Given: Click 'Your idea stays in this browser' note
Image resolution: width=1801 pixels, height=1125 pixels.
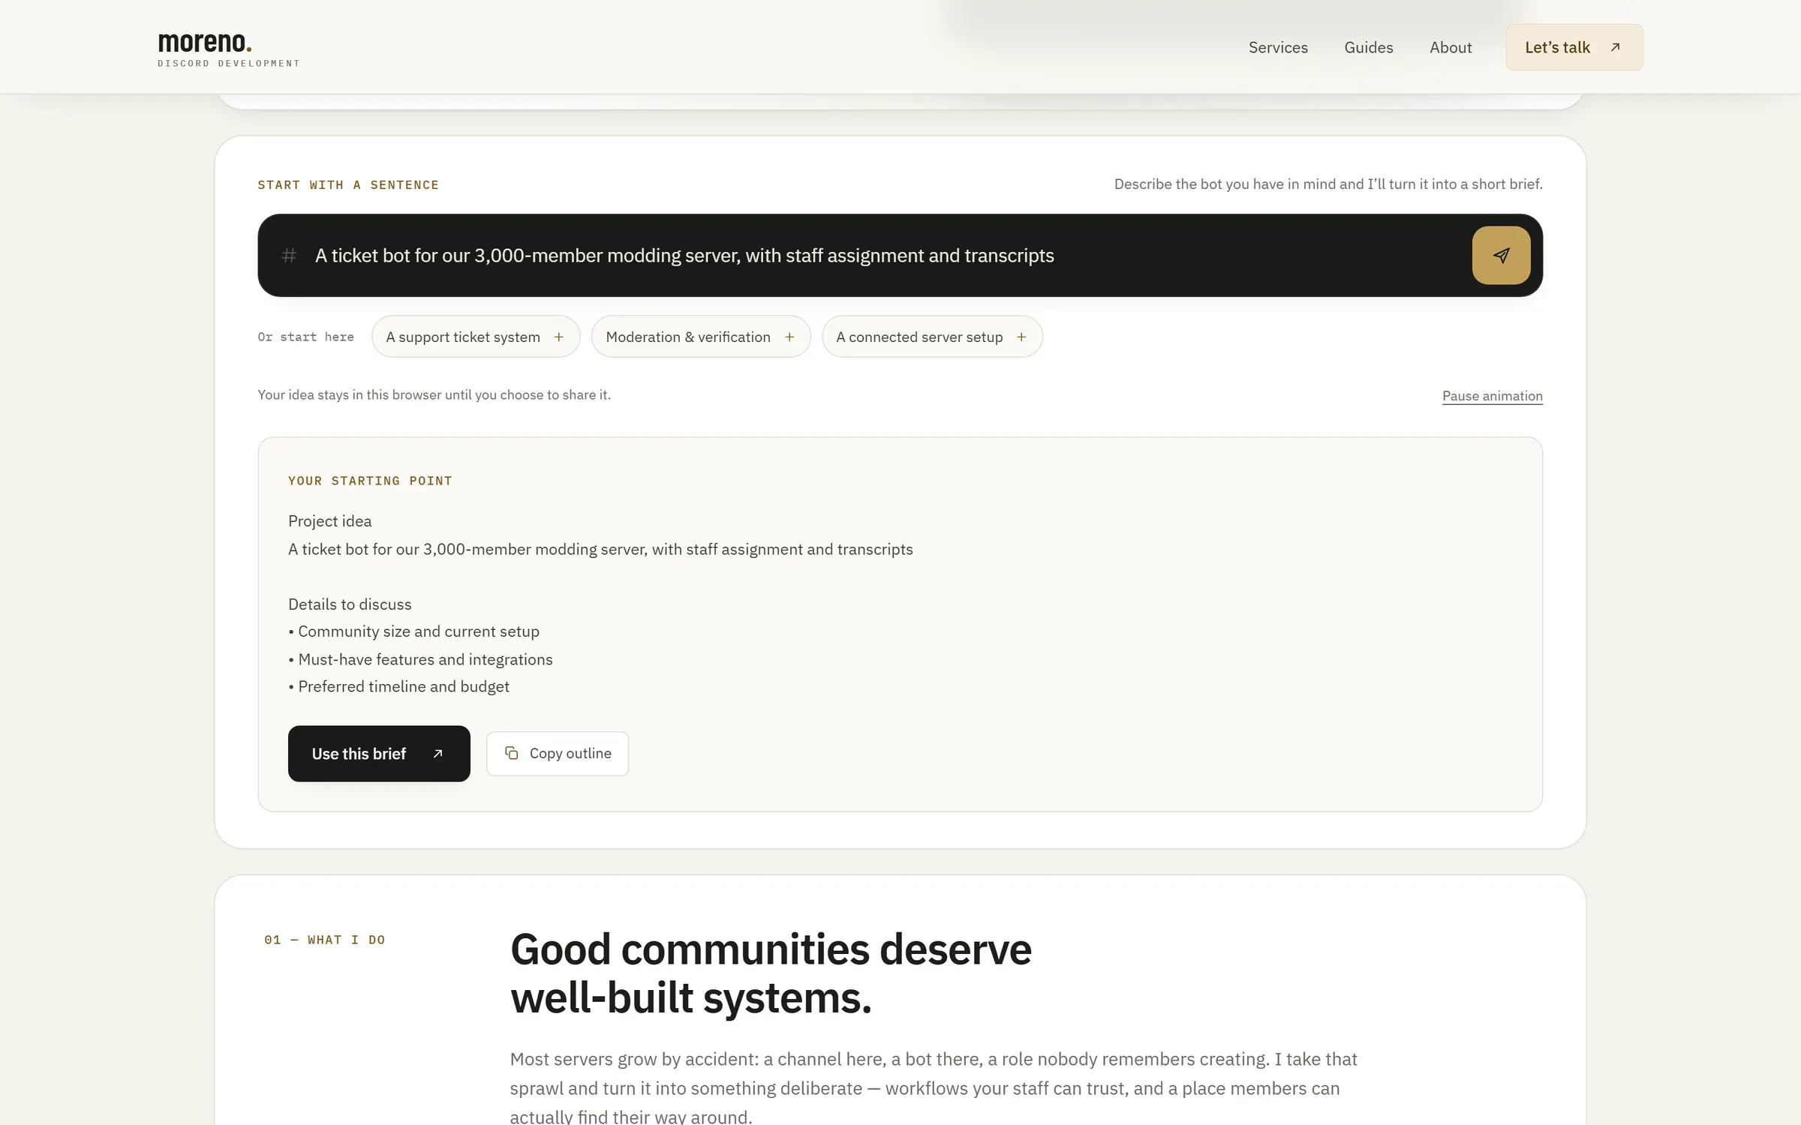Looking at the screenshot, I should [x=434, y=394].
